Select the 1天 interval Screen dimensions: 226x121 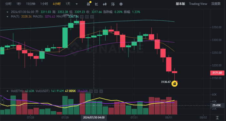(68, 4)
